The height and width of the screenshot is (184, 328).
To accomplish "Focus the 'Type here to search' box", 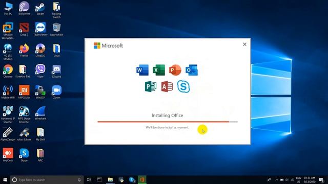I will (x=47, y=179).
